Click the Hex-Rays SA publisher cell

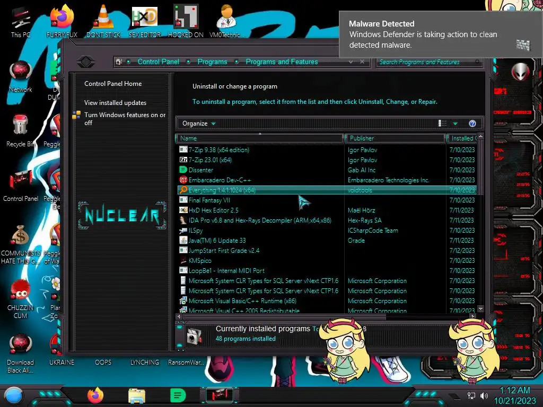click(x=364, y=220)
